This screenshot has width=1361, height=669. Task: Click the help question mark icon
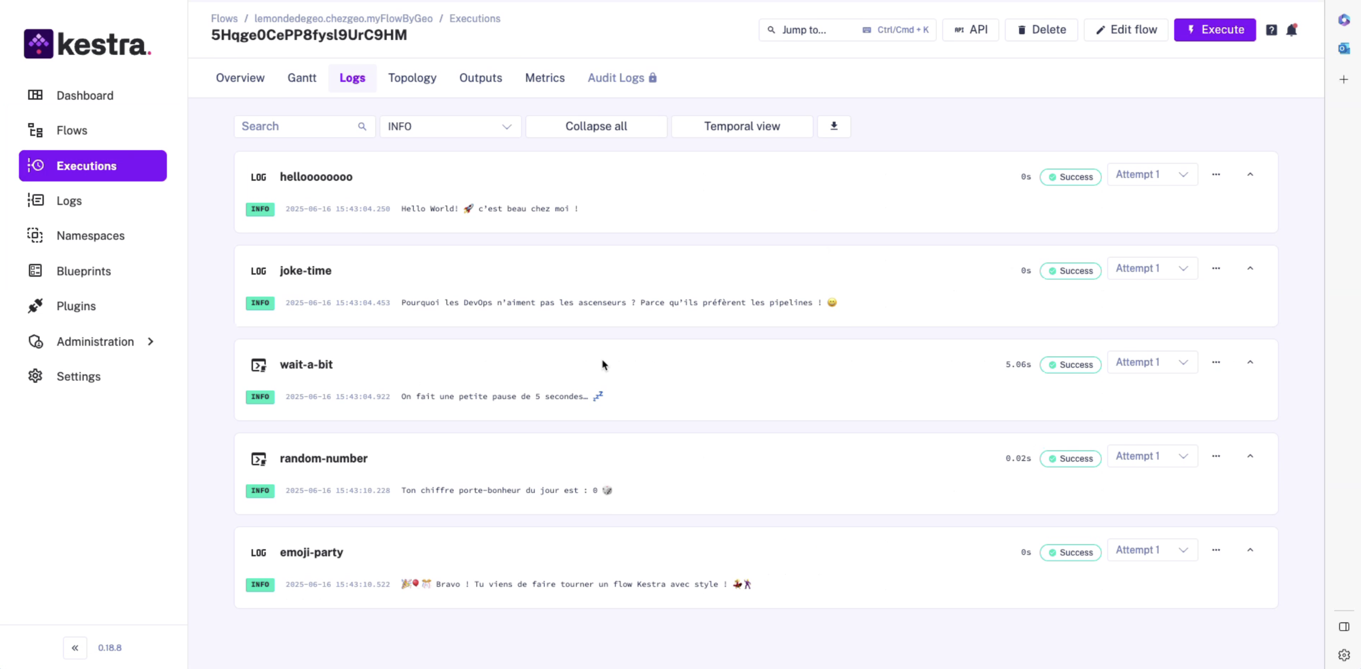click(x=1271, y=30)
